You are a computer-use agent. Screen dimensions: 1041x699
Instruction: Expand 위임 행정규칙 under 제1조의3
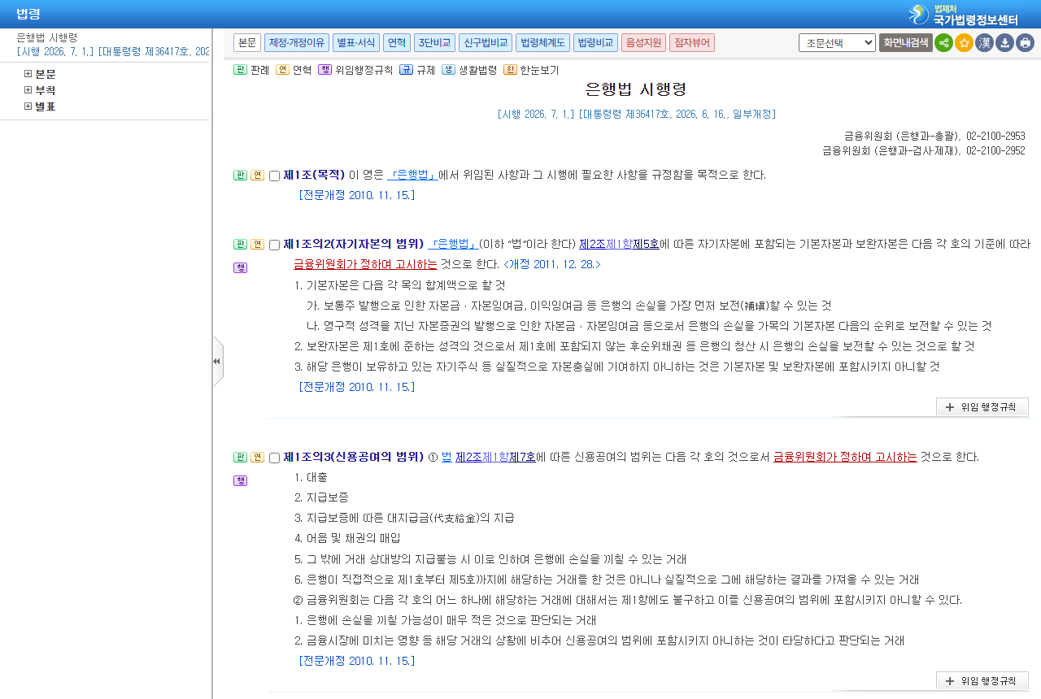[982, 681]
